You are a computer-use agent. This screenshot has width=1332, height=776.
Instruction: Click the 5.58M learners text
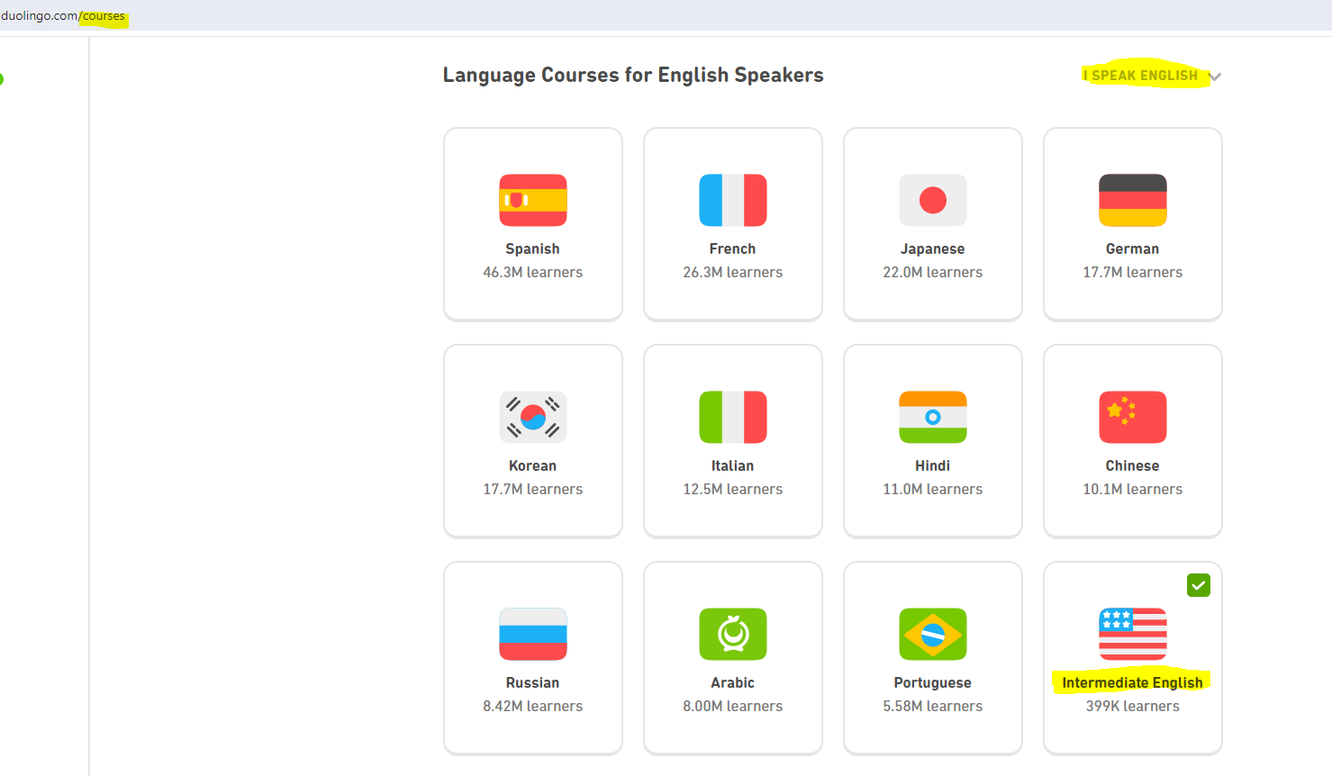933,706
